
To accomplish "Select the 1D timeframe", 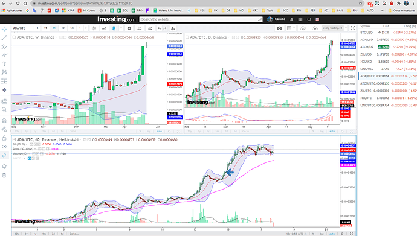I will point(63,28).
